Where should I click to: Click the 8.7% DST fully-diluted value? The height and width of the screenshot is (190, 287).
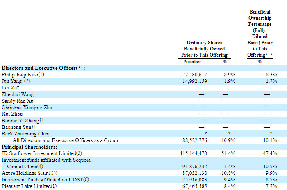(x=271, y=180)
